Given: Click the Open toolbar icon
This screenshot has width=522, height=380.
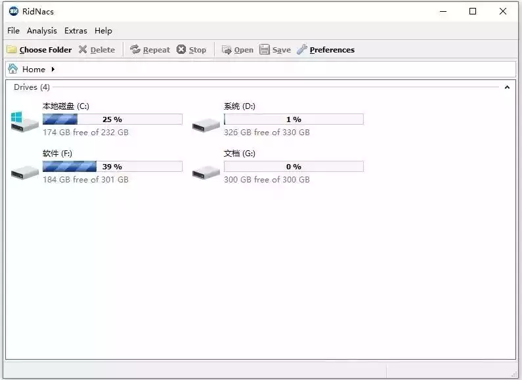Looking at the screenshot, I should (227, 50).
